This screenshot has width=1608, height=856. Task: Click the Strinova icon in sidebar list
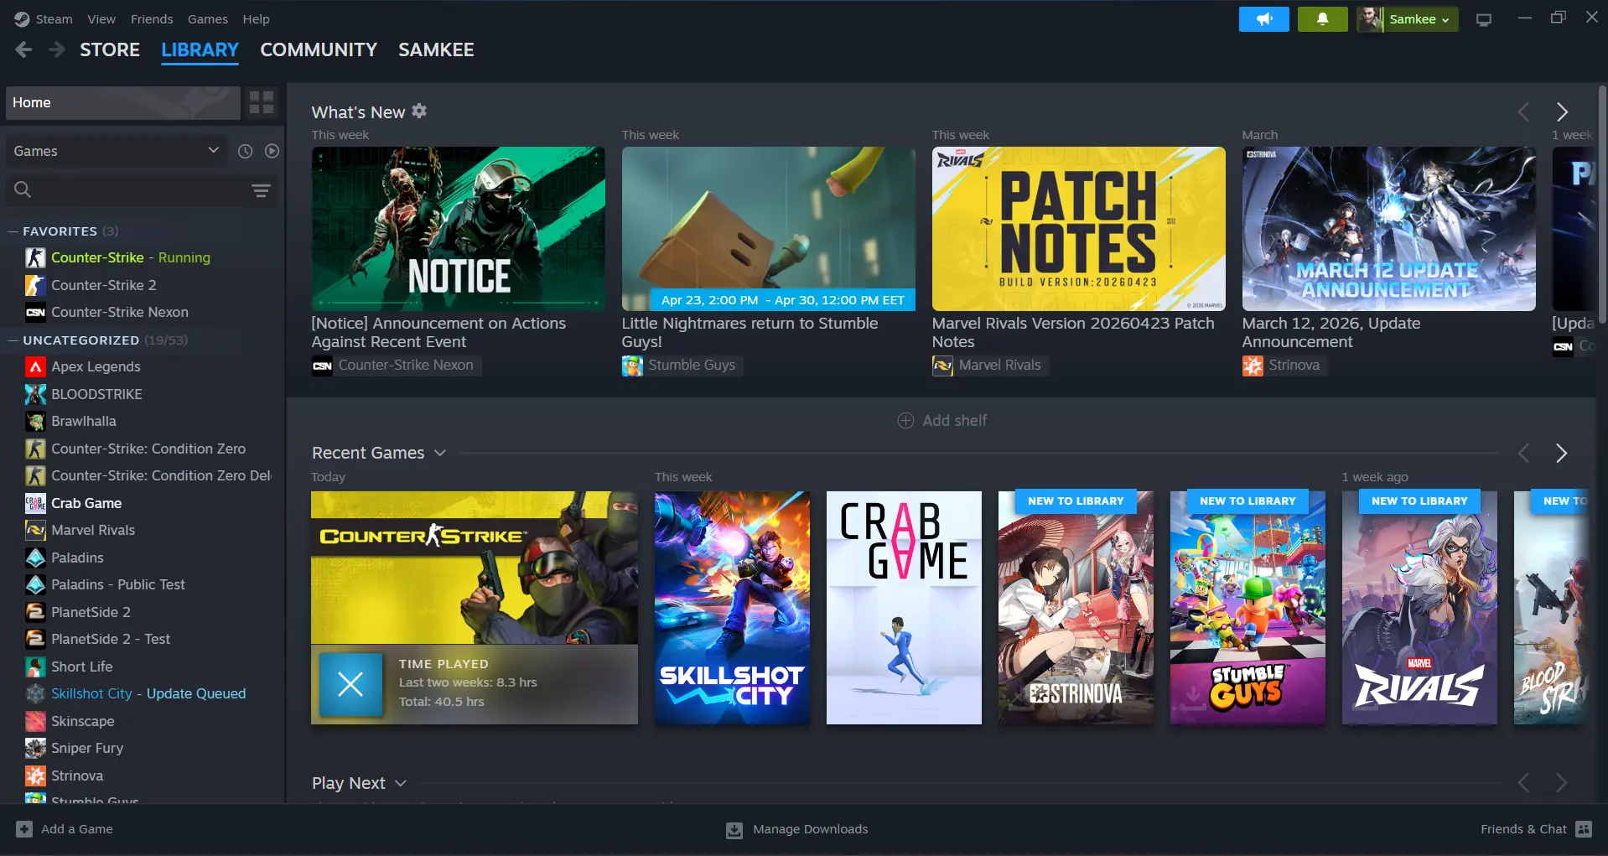point(35,776)
